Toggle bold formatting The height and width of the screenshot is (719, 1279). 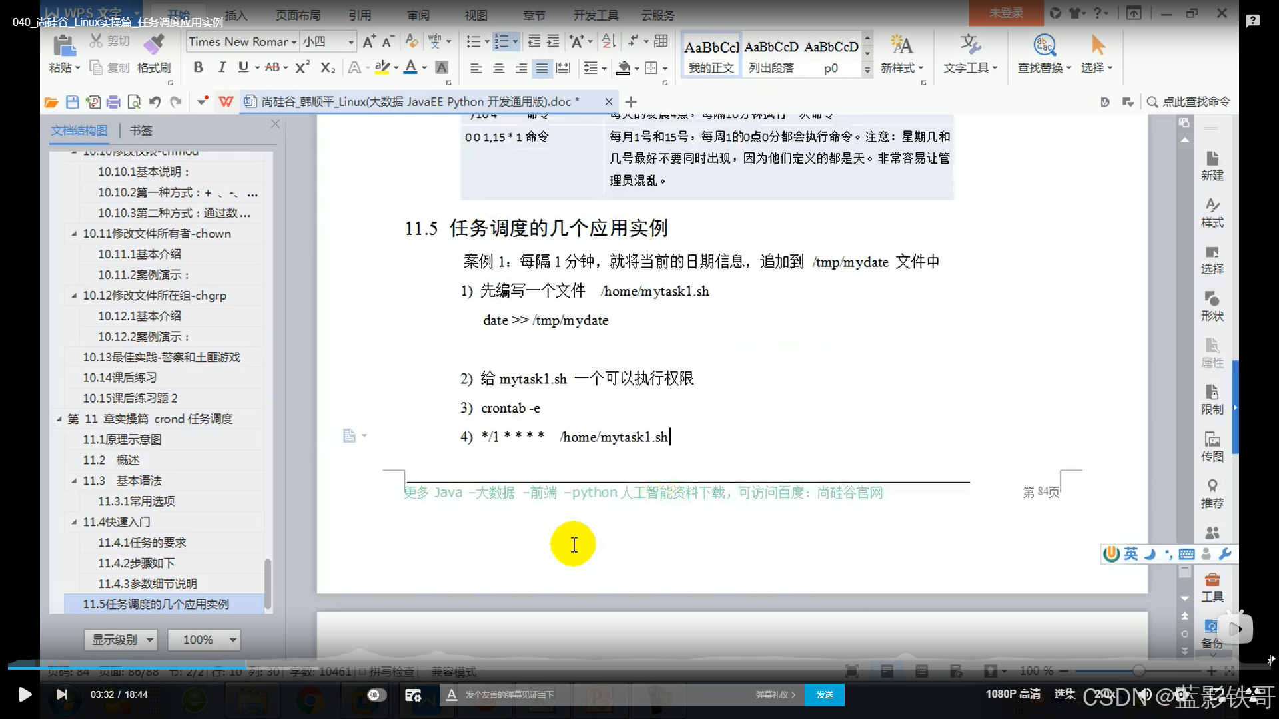[198, 67]
